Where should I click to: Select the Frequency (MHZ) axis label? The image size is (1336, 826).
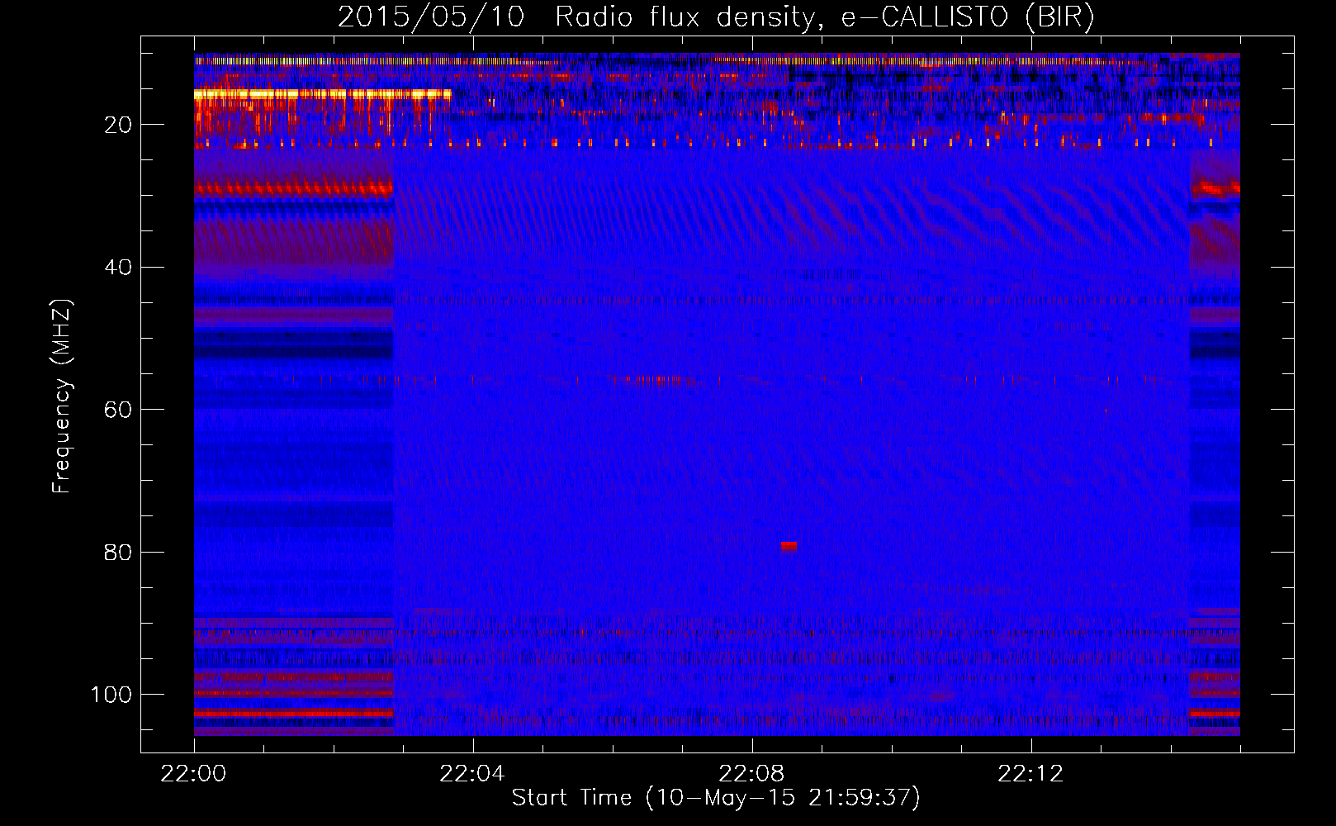(x=62, y=396)
